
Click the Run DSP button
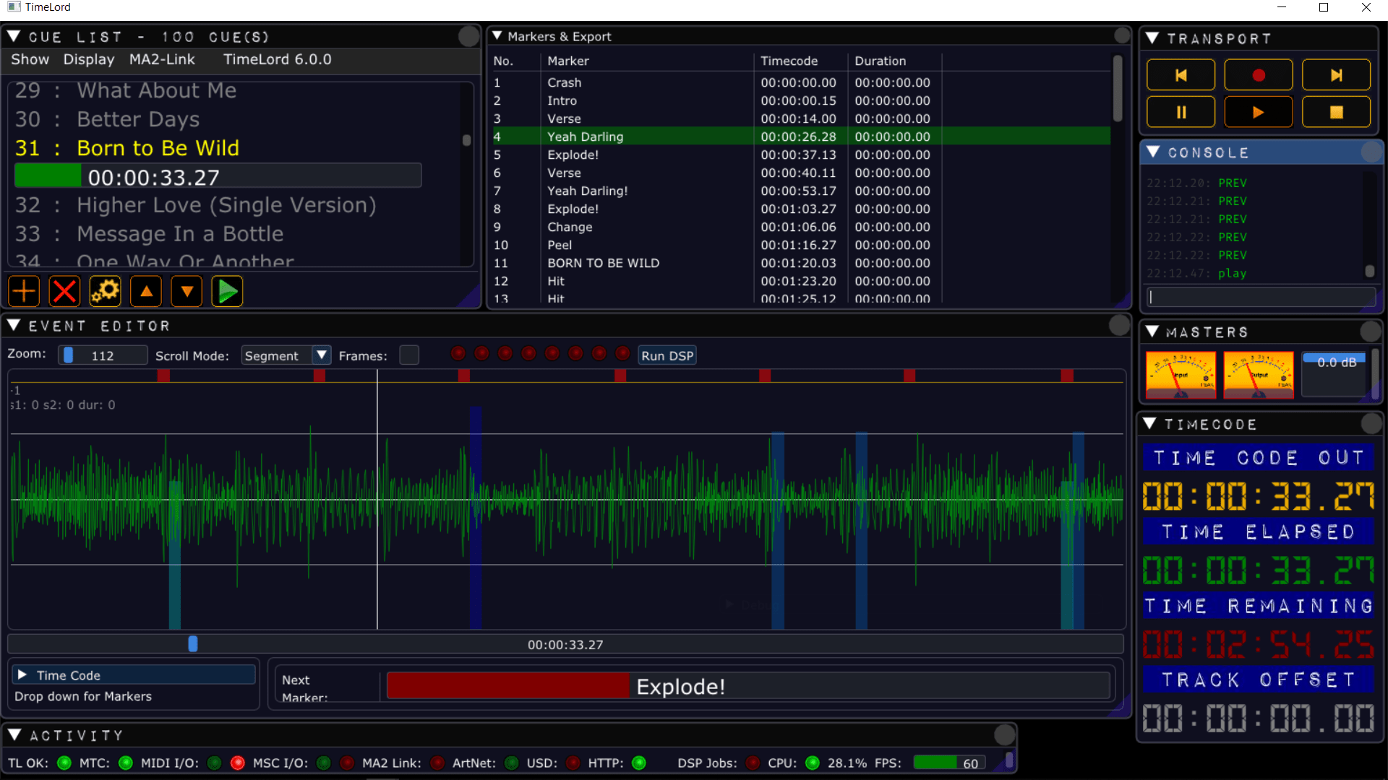(x=667, y=355)
